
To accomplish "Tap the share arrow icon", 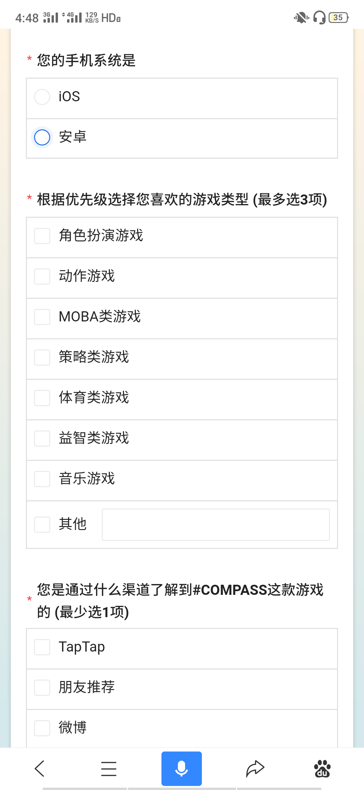I will 255,769.
